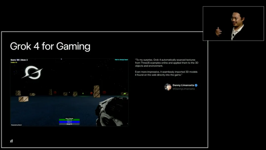Click the blue verified badge beside Danny Limanseta
The width and height of the screenshot is (266, 150).
(x=196, y=85)
